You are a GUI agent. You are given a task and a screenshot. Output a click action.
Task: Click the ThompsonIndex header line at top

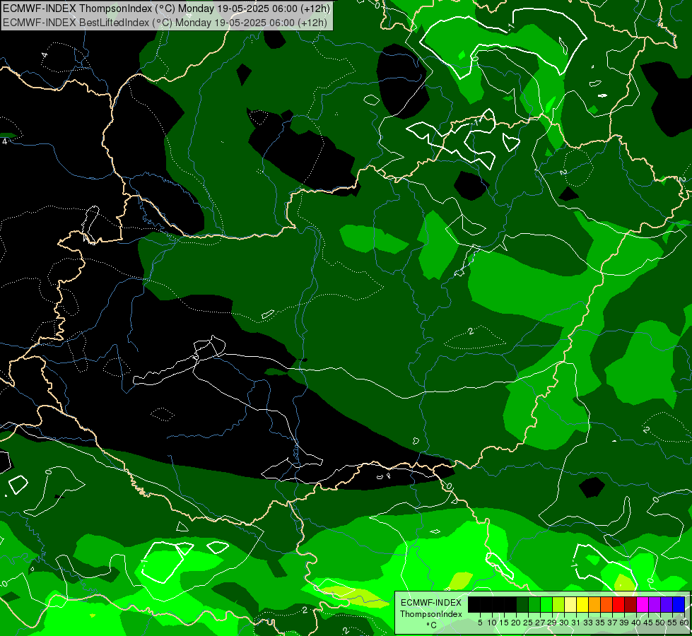click(x=166, y=8)
